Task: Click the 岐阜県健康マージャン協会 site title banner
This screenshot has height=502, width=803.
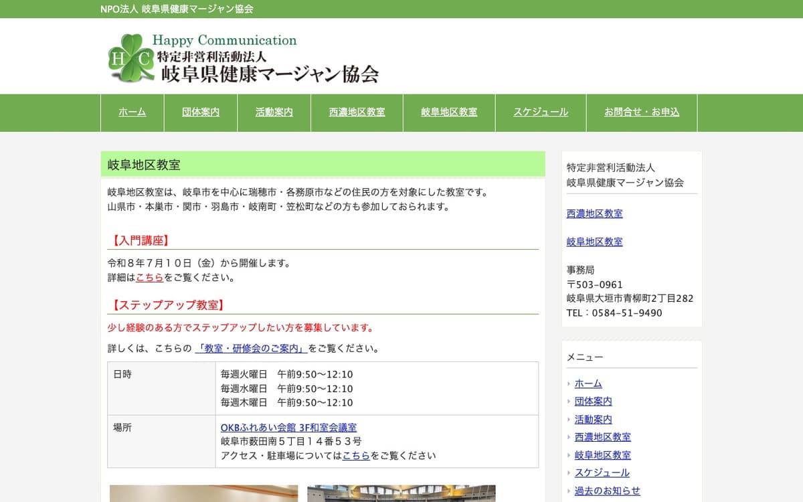Action: [x=244, y=58]
